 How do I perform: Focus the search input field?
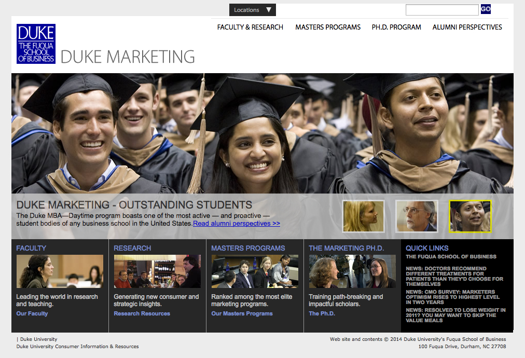[442, 10]
